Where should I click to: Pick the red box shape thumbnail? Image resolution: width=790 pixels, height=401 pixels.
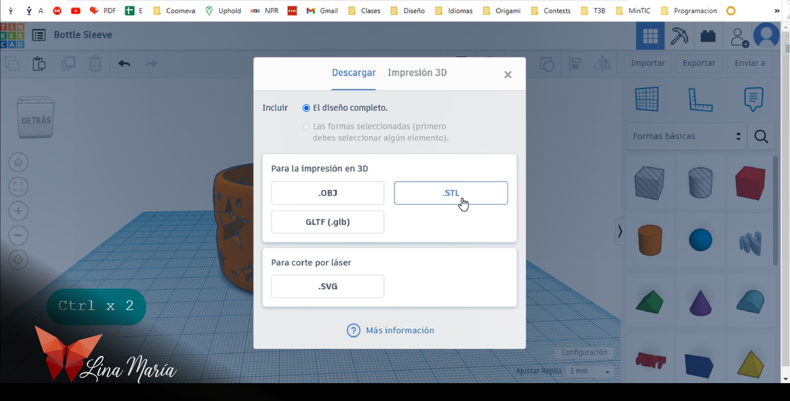coord(750,183)
